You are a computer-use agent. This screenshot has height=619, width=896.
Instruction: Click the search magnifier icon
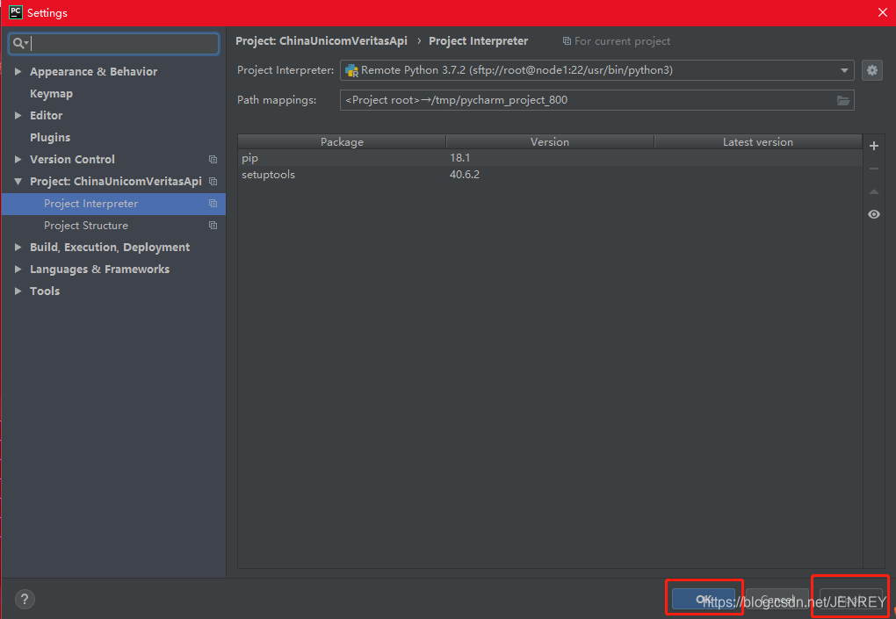(19, 43)
